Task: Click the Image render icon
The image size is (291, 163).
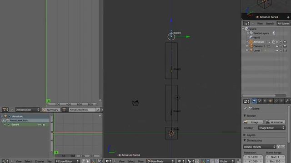Action: coord(246,122)
